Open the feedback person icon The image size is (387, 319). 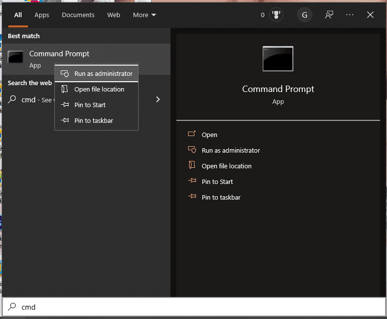tap(329, 15)
